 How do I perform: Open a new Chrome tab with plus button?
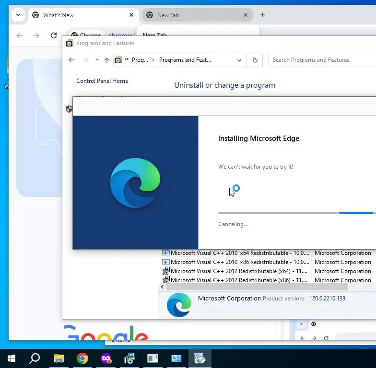tap(263, 15)
